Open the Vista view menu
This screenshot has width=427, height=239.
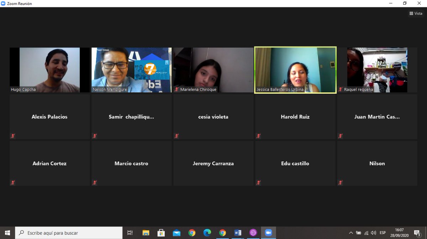click(416, 13)
